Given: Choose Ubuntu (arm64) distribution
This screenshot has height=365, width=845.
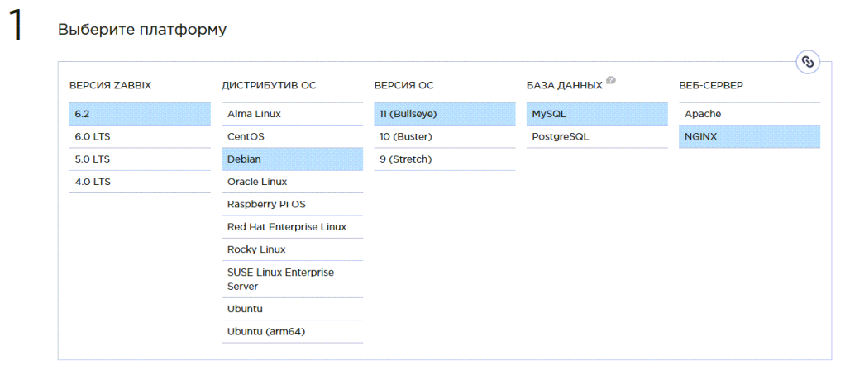Looking at the screenshot, I should pyautogui.click(x=292, y=332).
